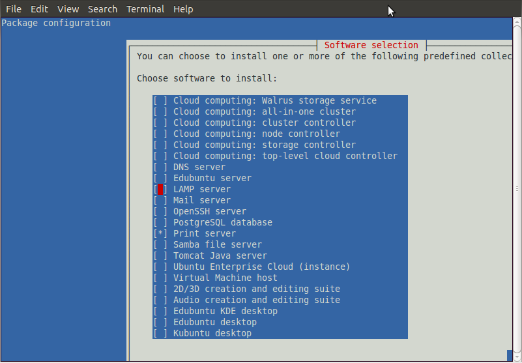The height and width of the screenshot is (363, 522).
Task: Toggle Edubuntu server checkbox
Action: pos(160,178)
